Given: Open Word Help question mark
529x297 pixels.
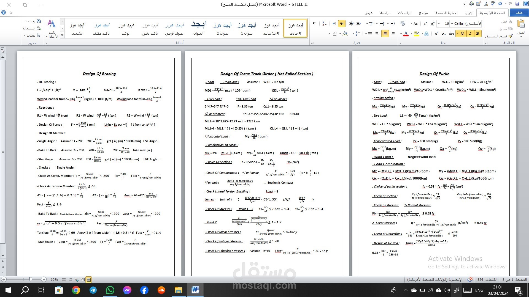Looking at the screenshot, I should (4, 12).
